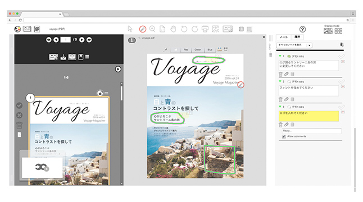The height and width of the screenshot is (202, 363).
Task: Click the globe icon at top left
Action: pos(17,29)
